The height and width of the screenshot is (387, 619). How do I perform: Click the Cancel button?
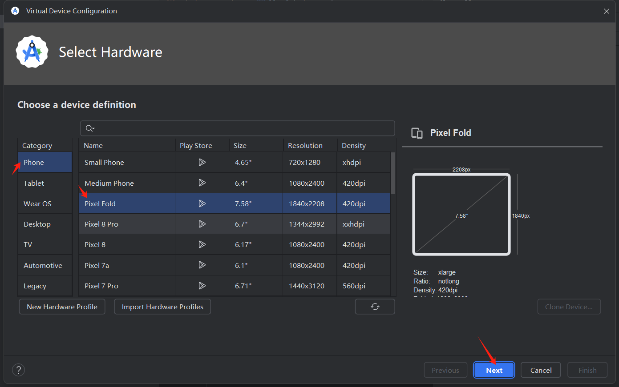point(541,370)
